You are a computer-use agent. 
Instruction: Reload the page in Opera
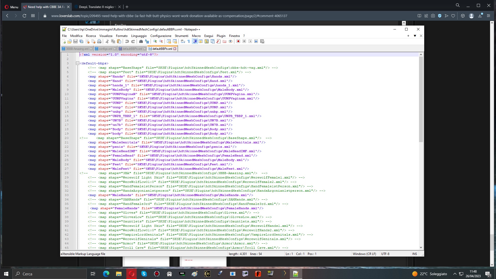coord(24,16)
